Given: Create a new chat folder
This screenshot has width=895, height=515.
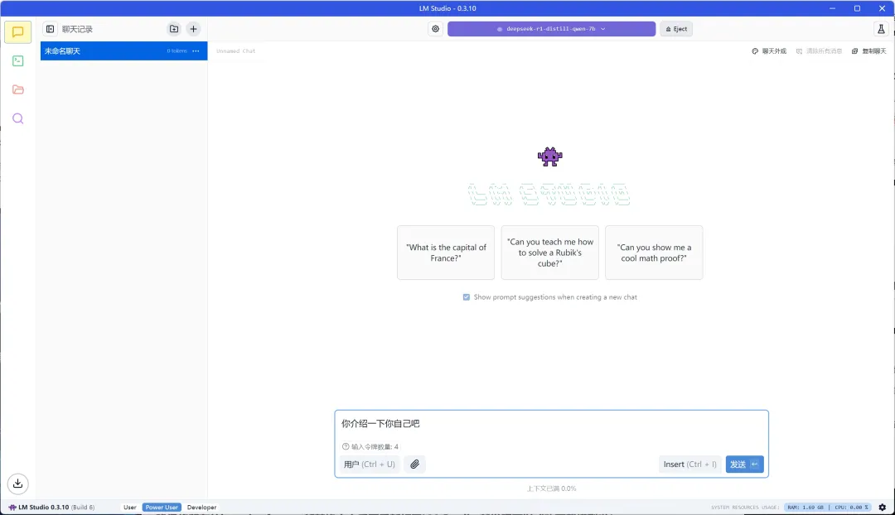Looking at the screenshot, I should point(174,29).
